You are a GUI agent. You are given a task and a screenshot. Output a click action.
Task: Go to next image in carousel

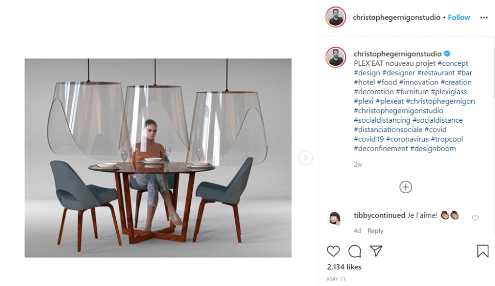click(x=305, y=158)
